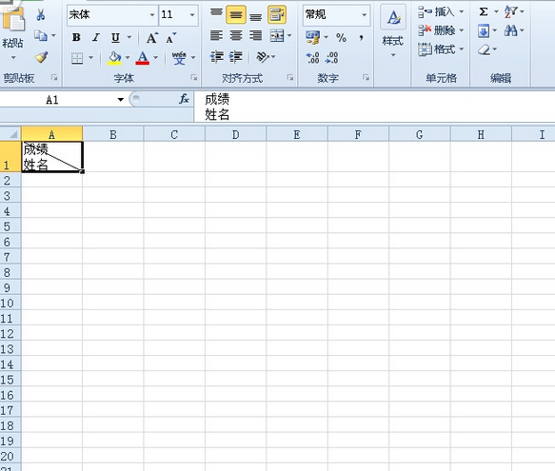The image size is (555, 471).
Task: Click the Cut scissors icon
Action: click(41, 15)
